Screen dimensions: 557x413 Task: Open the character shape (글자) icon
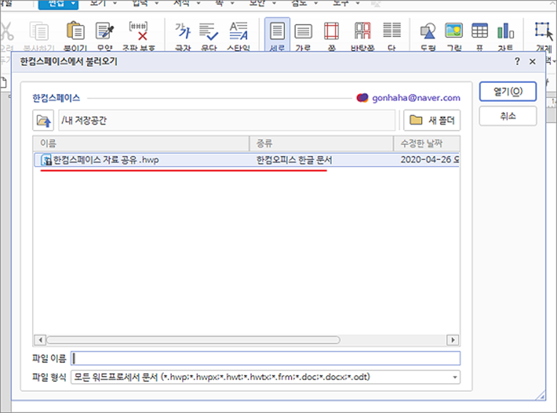(x=183, y=31)
